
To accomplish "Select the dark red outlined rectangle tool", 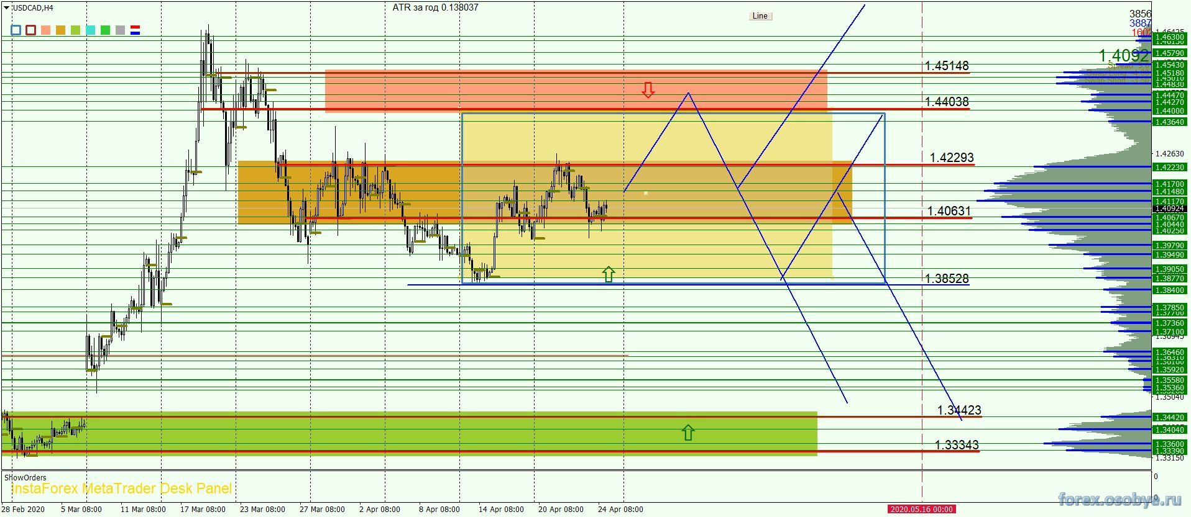I will point(30,30).
